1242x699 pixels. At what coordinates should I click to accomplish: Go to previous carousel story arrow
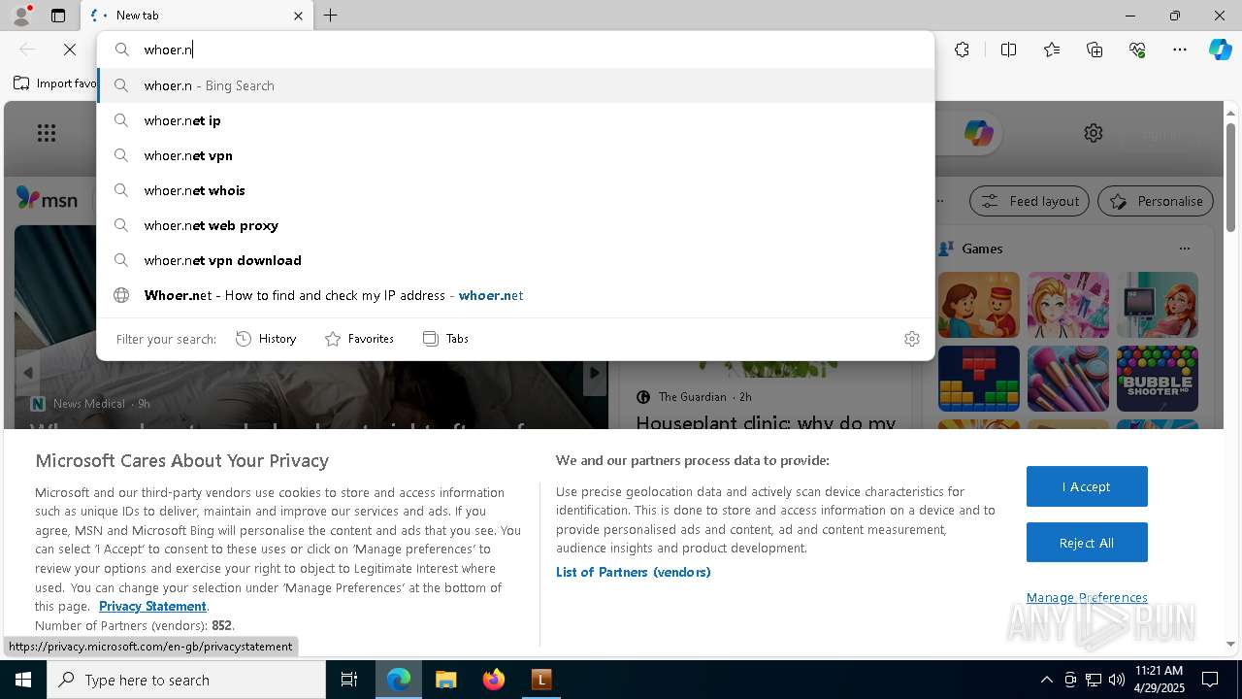pyautogui.click(x=28, y=373)
